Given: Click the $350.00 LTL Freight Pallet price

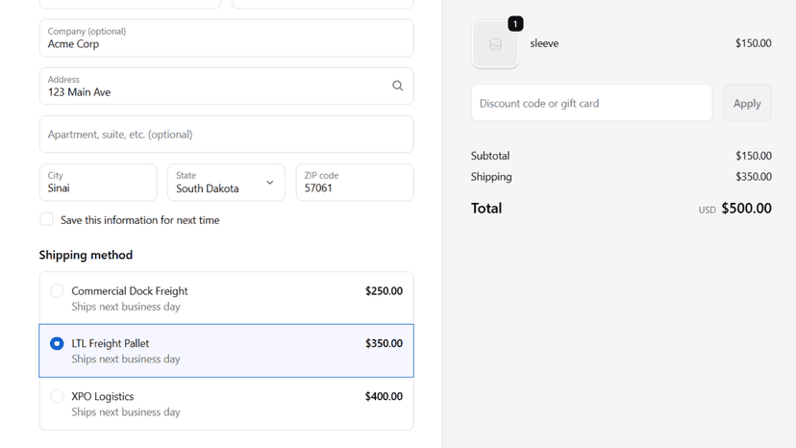Looking at the screenshot, I should pyautogui.click(x=384, y=343).
